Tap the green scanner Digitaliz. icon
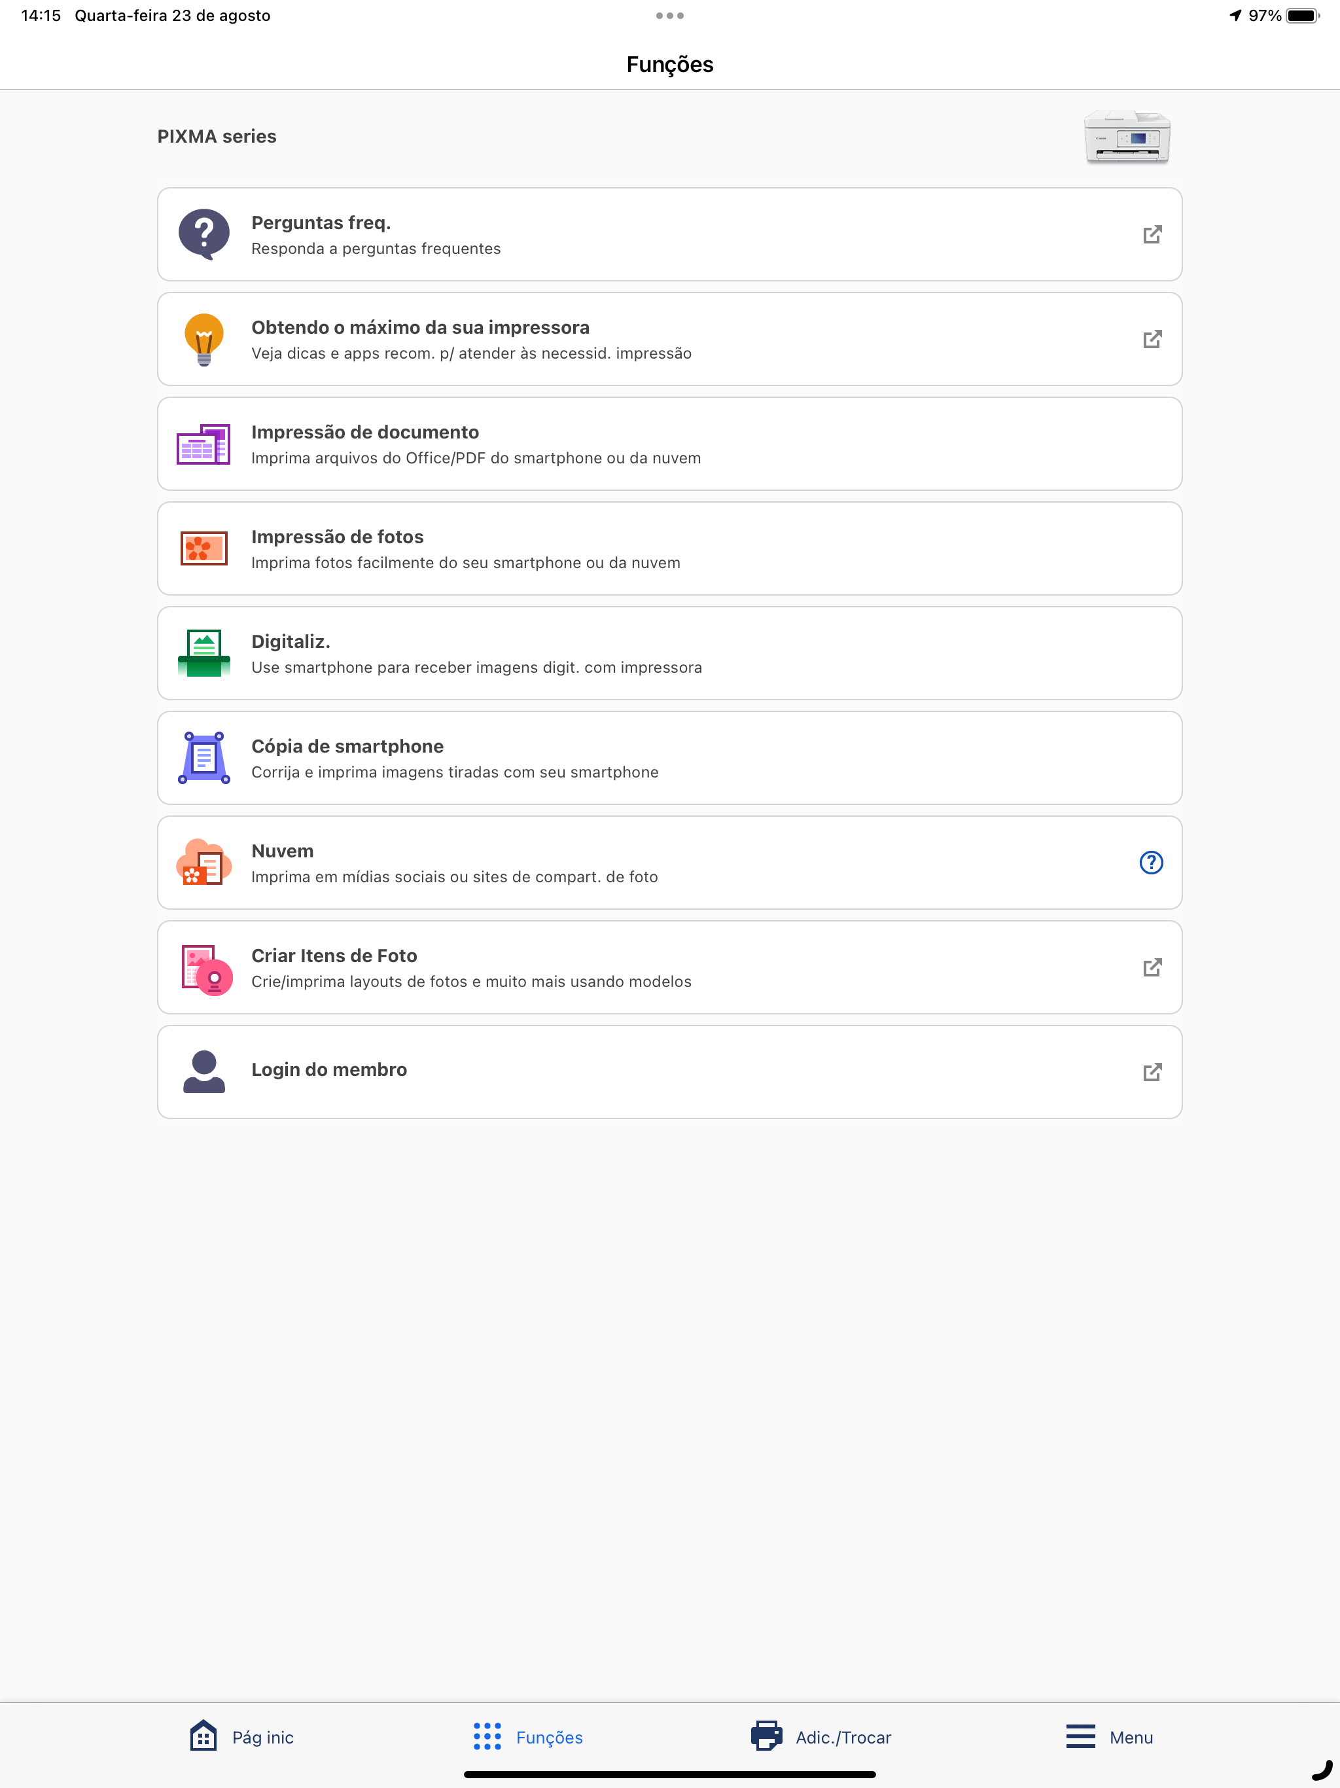This screenshot has height=1788, width=1340. (x=203, y=653)
